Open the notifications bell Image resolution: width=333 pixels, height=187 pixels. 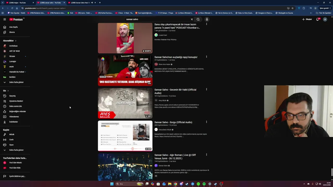[x=318, y=19]
